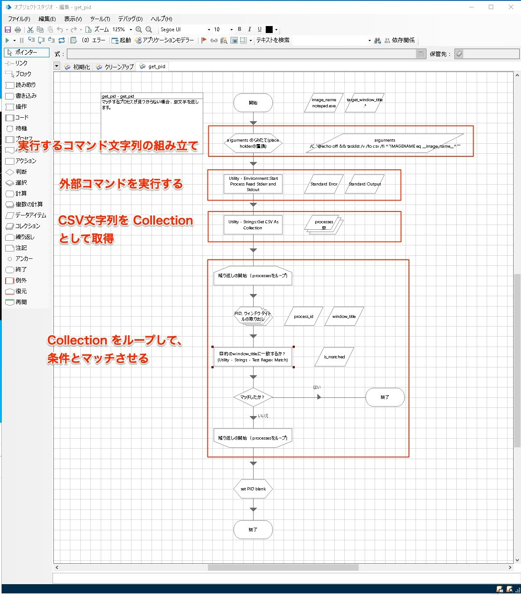Click the glasses watch icon
This screenshot has height=595, width=521.
(x=214, y=40)
